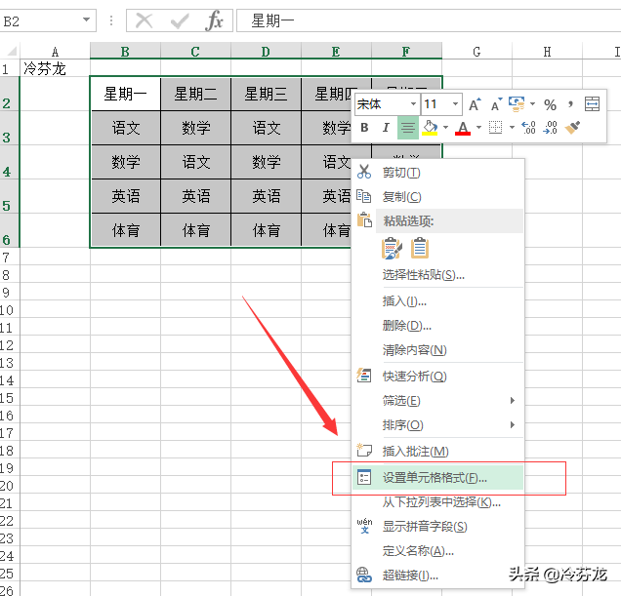Click Merge and Center icon
The width and height of the screenshot is (621, 596).
click(x=592, y=104)
